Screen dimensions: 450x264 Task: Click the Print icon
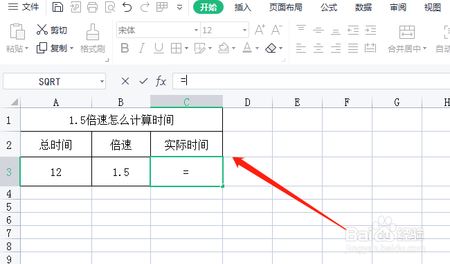tap(92, 7)
